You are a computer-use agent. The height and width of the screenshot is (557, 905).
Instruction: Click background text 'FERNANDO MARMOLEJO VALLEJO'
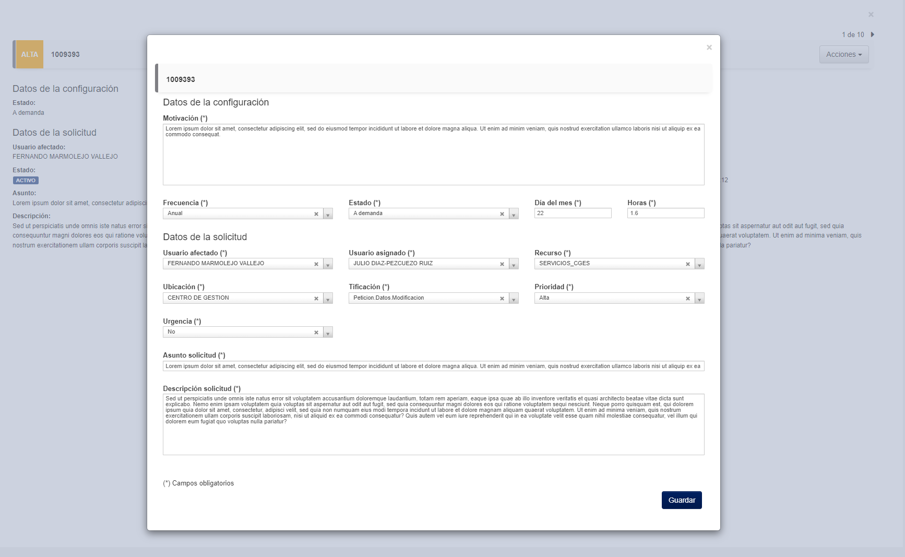pyautogui.click(x=65, y=157)
